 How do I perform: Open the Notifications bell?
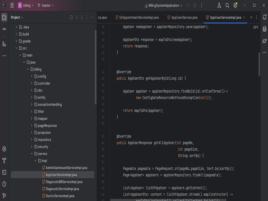(x=264, y=17)
